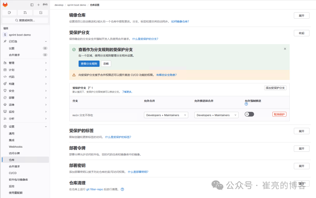The width and height of the screenshot is (316, 198).
Task: Click the develop breadcrumb
Action: (59, 5)
